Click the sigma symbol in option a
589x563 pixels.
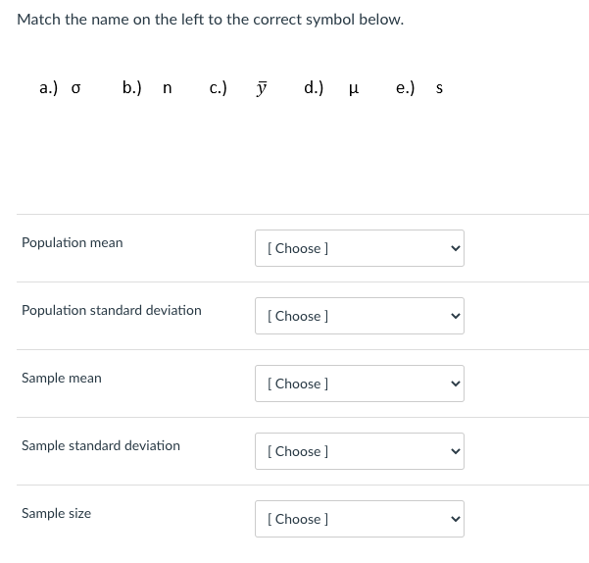[76, 88]
